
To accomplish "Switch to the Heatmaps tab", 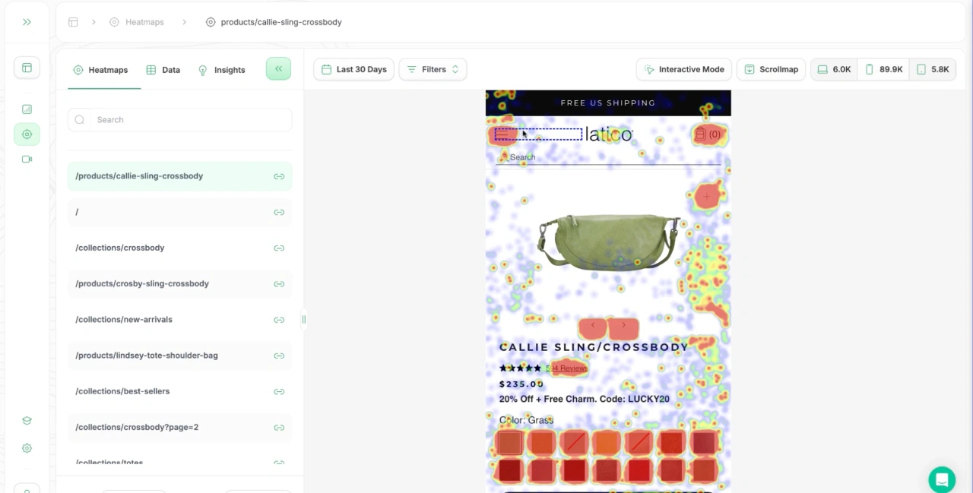I will pos(100,70).
